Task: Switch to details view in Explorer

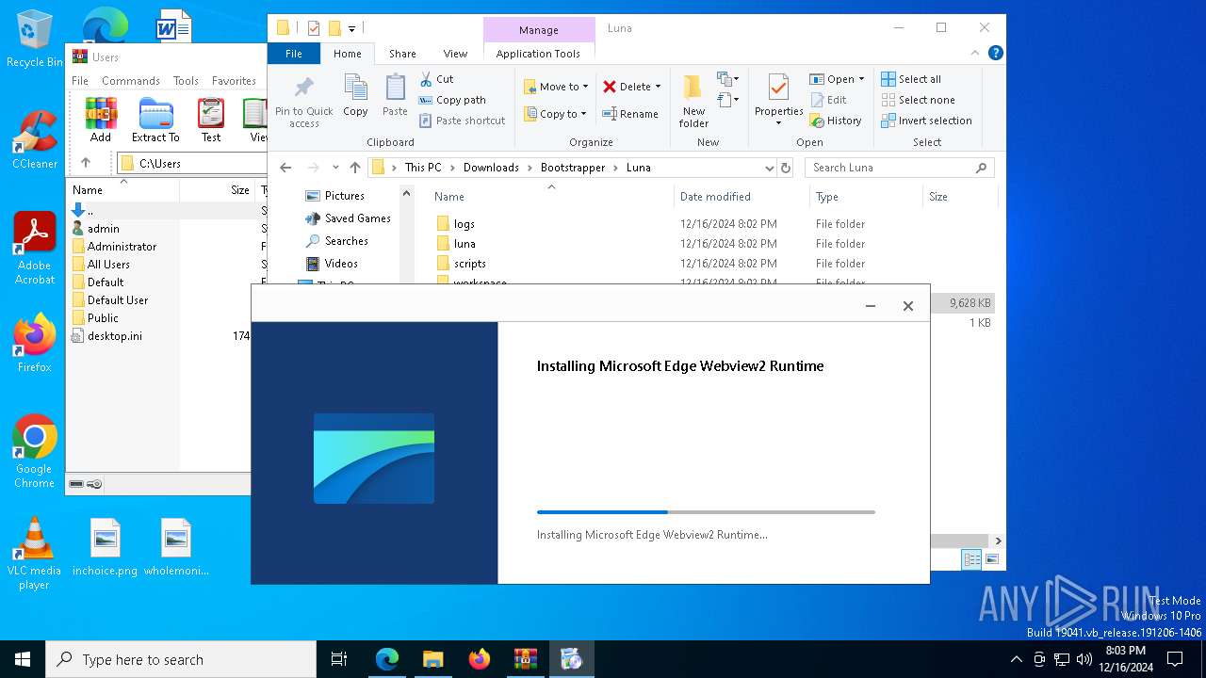Action: [971, 559]
